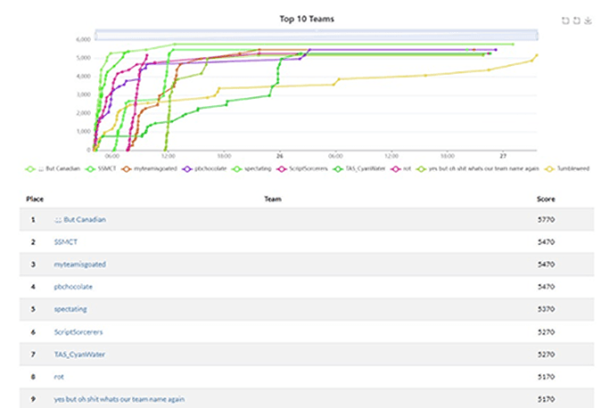Open SSMCT team link in table
601x408 pixels.
coord(66,242)
